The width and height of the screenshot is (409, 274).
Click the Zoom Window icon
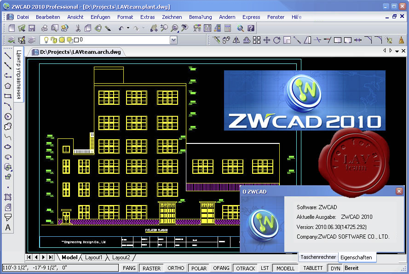pos(174,28)
